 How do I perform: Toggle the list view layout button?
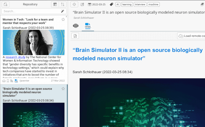[55, 4]
